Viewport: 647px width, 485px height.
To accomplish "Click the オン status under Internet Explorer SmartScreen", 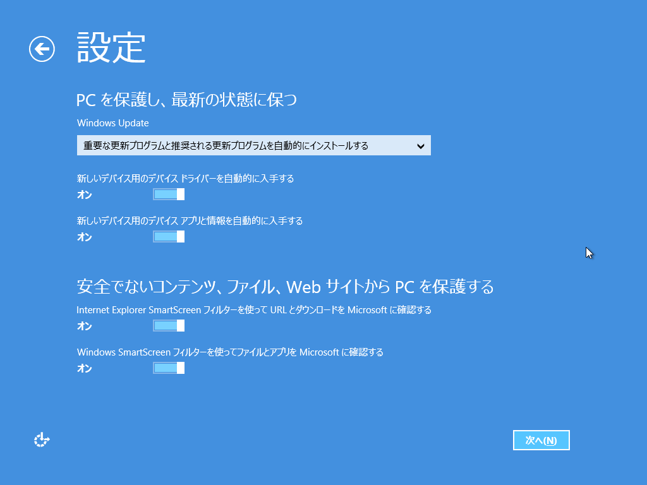I will click(x=84, y=326).
